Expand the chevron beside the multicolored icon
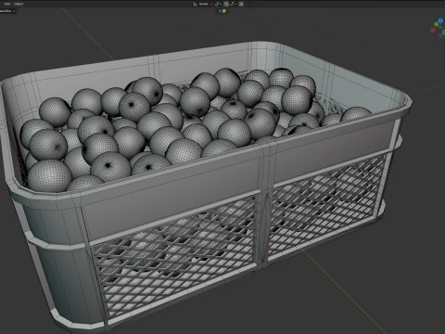The height and width of the screenshot is (334, 445). click(220, 11)
